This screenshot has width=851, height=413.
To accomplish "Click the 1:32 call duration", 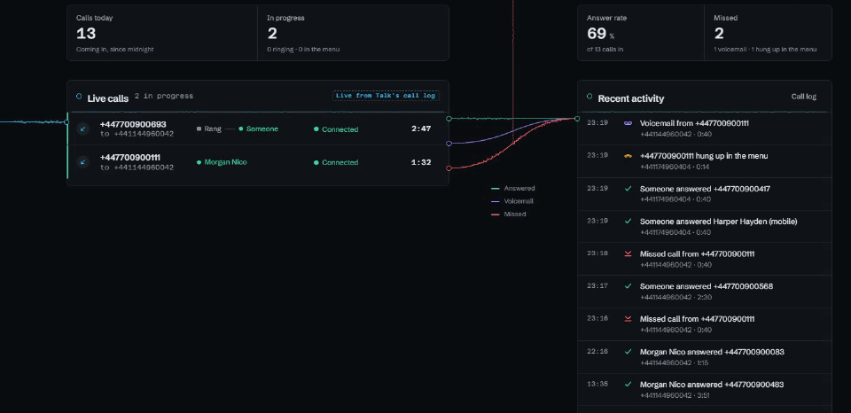I will (421, 162).
